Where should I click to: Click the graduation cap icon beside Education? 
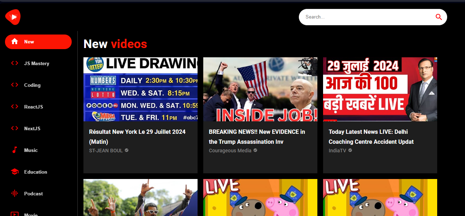pos(15,172)
